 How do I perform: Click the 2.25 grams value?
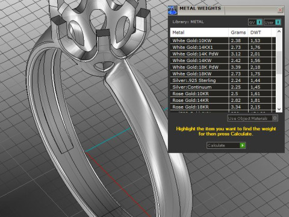pyautogui.click(x=235, y=87)
